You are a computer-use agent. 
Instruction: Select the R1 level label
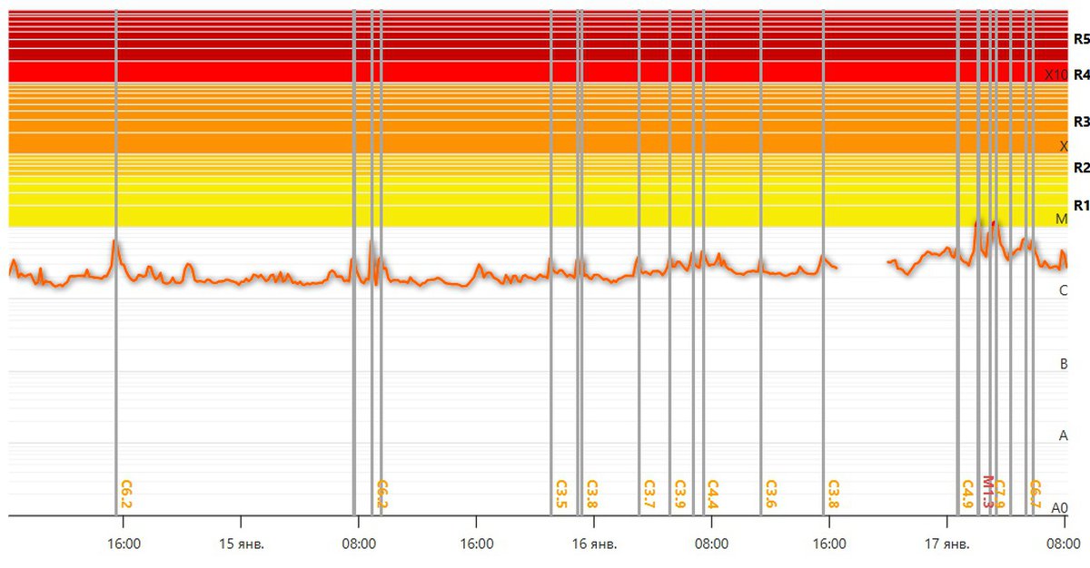pos(1081,205)
